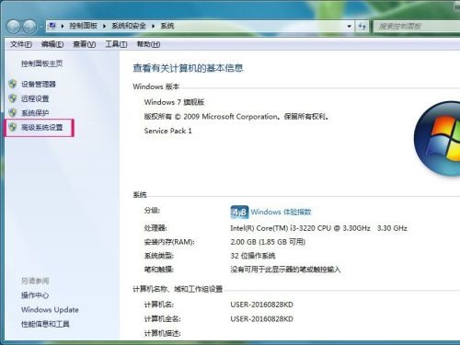This screenshot has width=460, height=345.
Task: Click the Windows 7 旗舰版 edition text
Action: point(174,102)
